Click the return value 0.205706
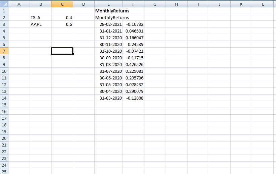This screenshot has width=276, height=174. coord(133,78)
